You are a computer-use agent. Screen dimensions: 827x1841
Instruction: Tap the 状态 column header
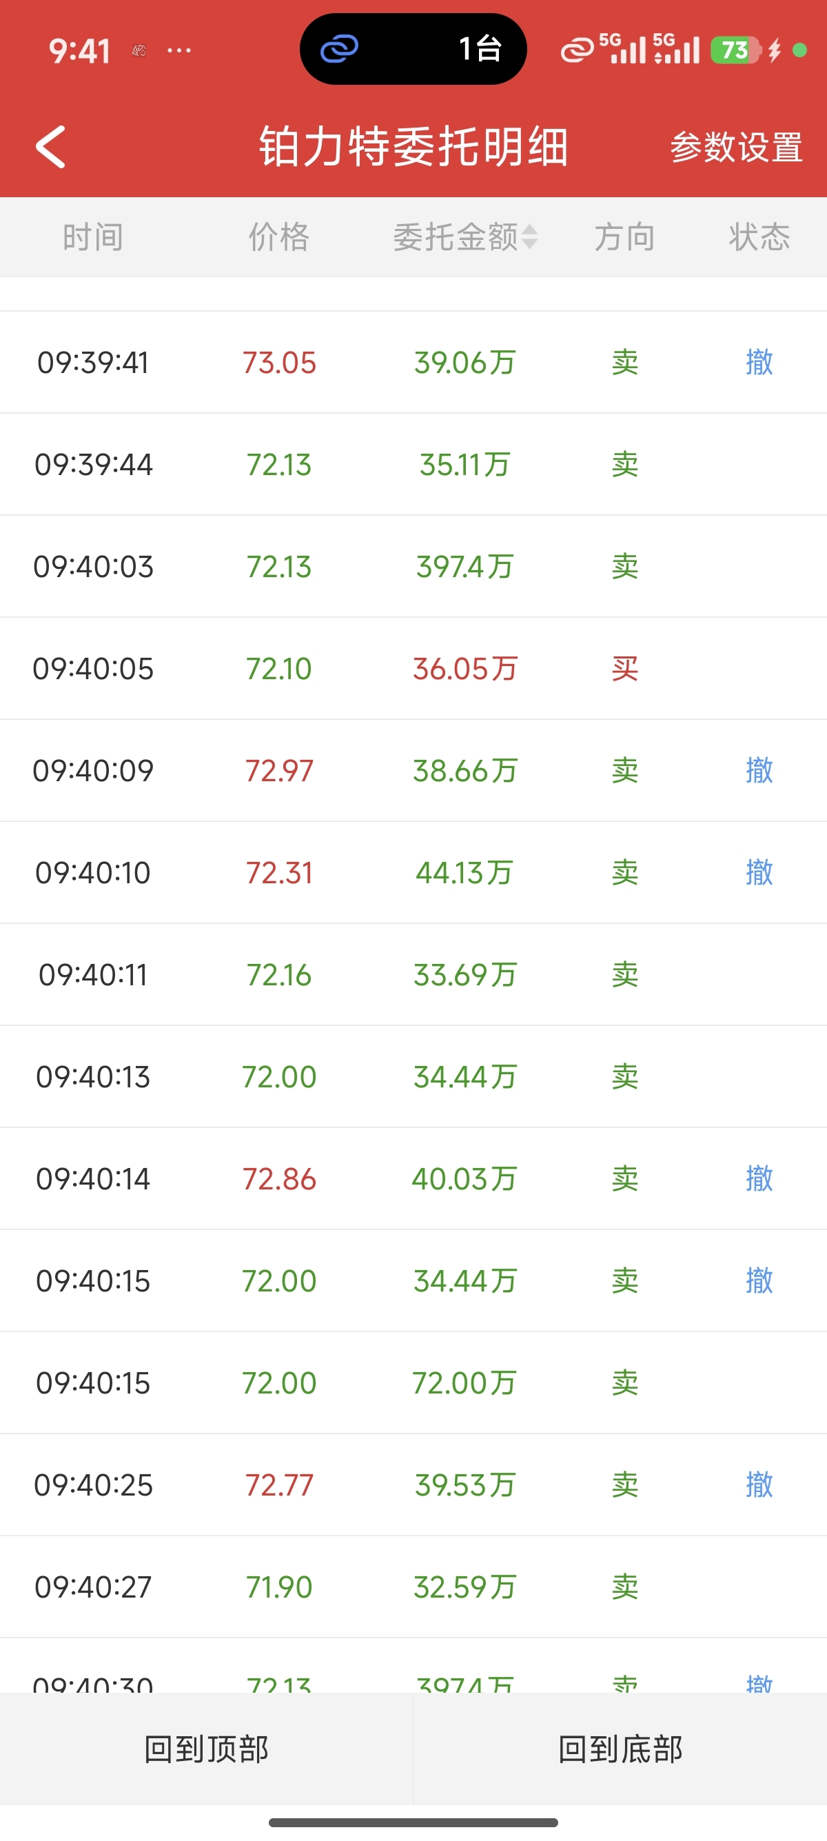pyautogui.click(x=759, y=237)
